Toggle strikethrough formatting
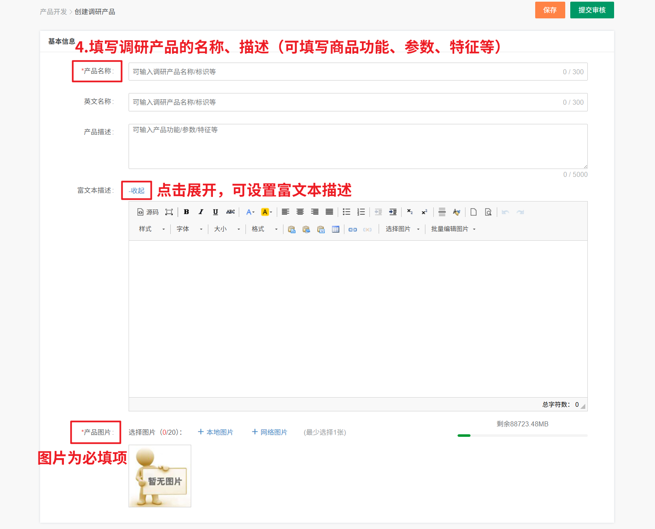Viewport: 655px width, 529px height. click(230, 212)
